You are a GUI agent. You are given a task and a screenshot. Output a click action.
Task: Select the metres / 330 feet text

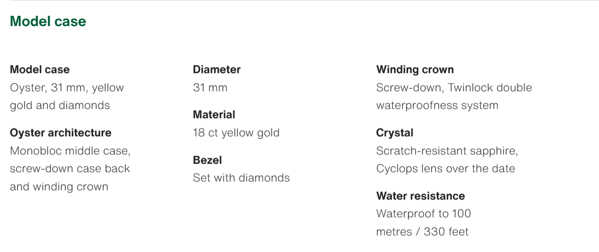pos(422,232)
